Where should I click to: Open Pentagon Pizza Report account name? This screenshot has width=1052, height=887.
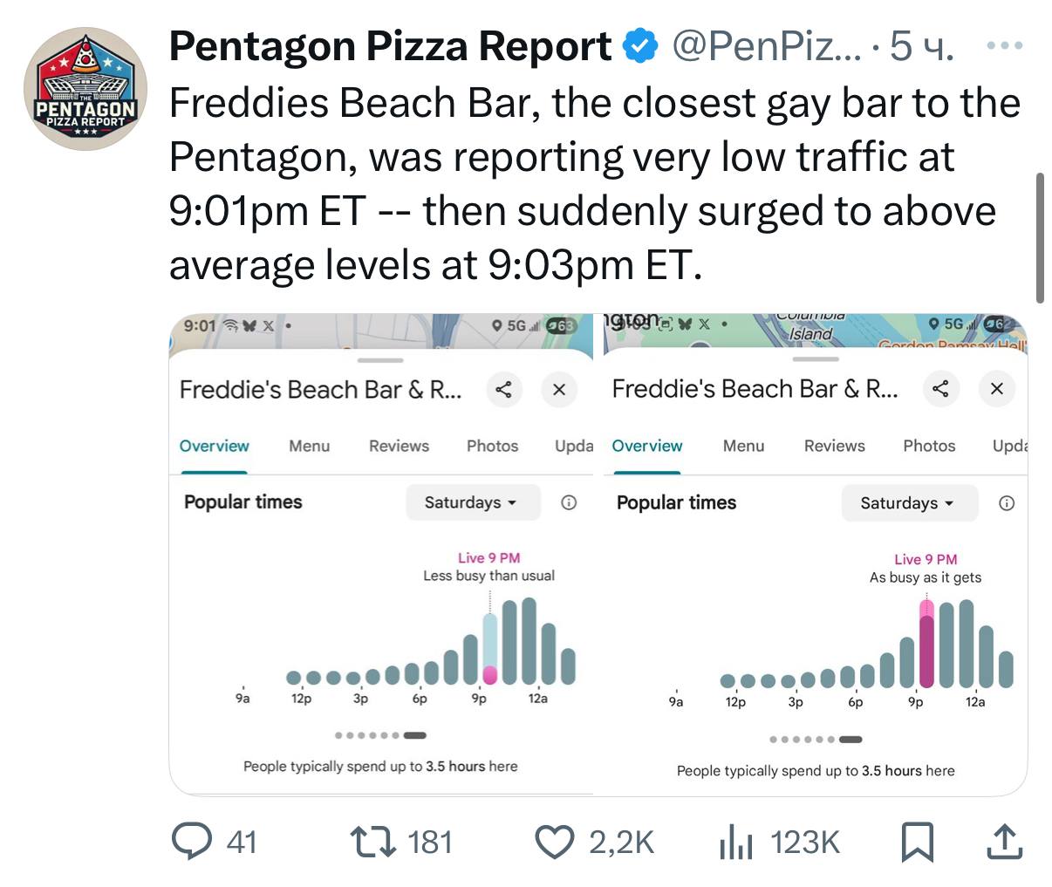pos(390,46)
